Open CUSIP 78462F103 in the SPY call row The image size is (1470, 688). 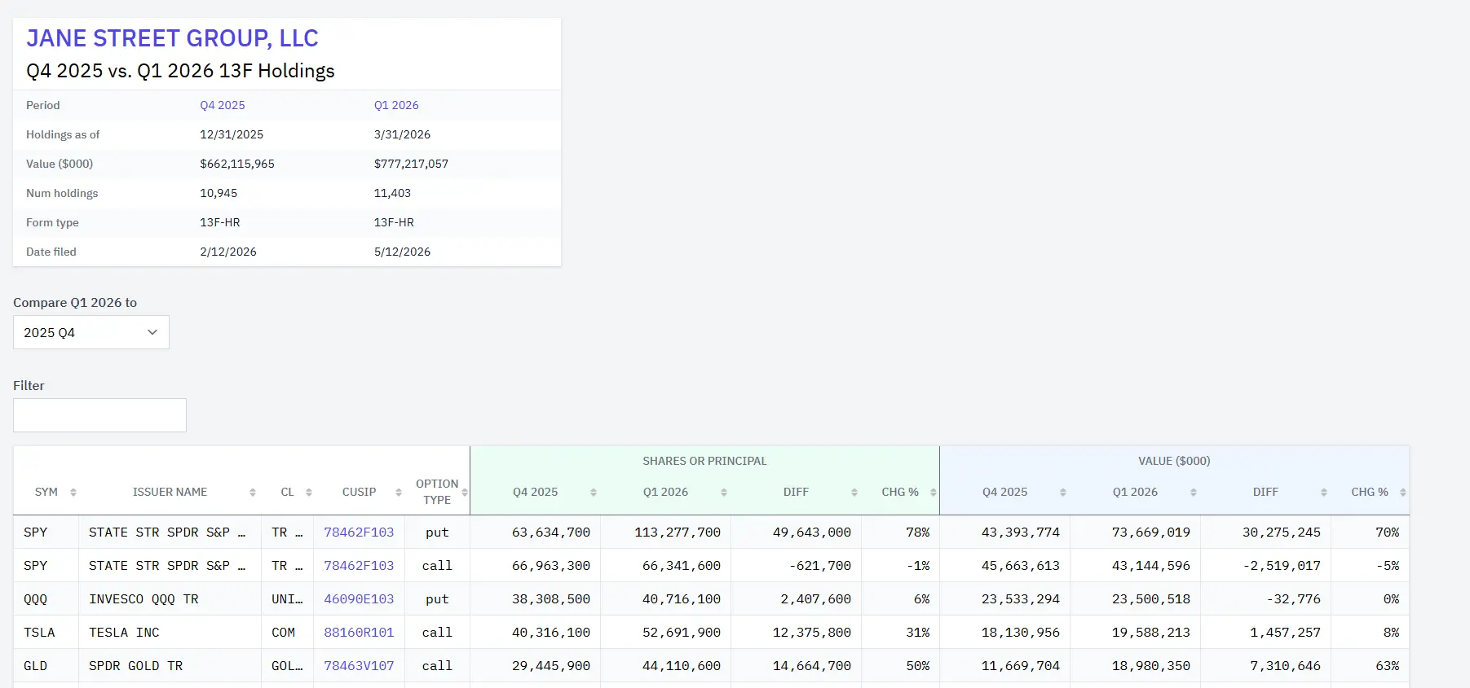tap(359, 566)
